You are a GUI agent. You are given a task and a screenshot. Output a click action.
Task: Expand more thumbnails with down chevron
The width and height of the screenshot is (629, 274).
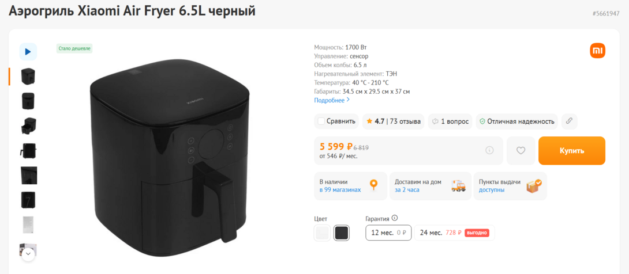(28, 254)
